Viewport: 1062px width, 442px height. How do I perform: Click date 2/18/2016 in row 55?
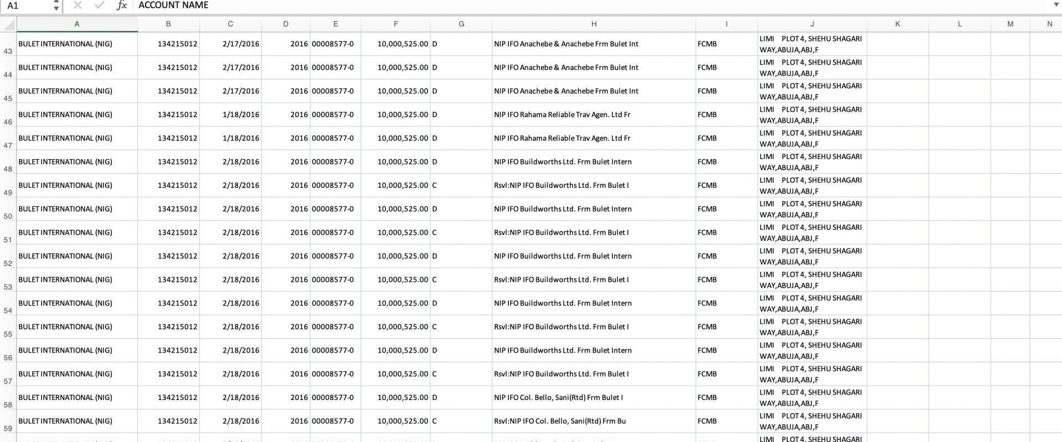241,327
